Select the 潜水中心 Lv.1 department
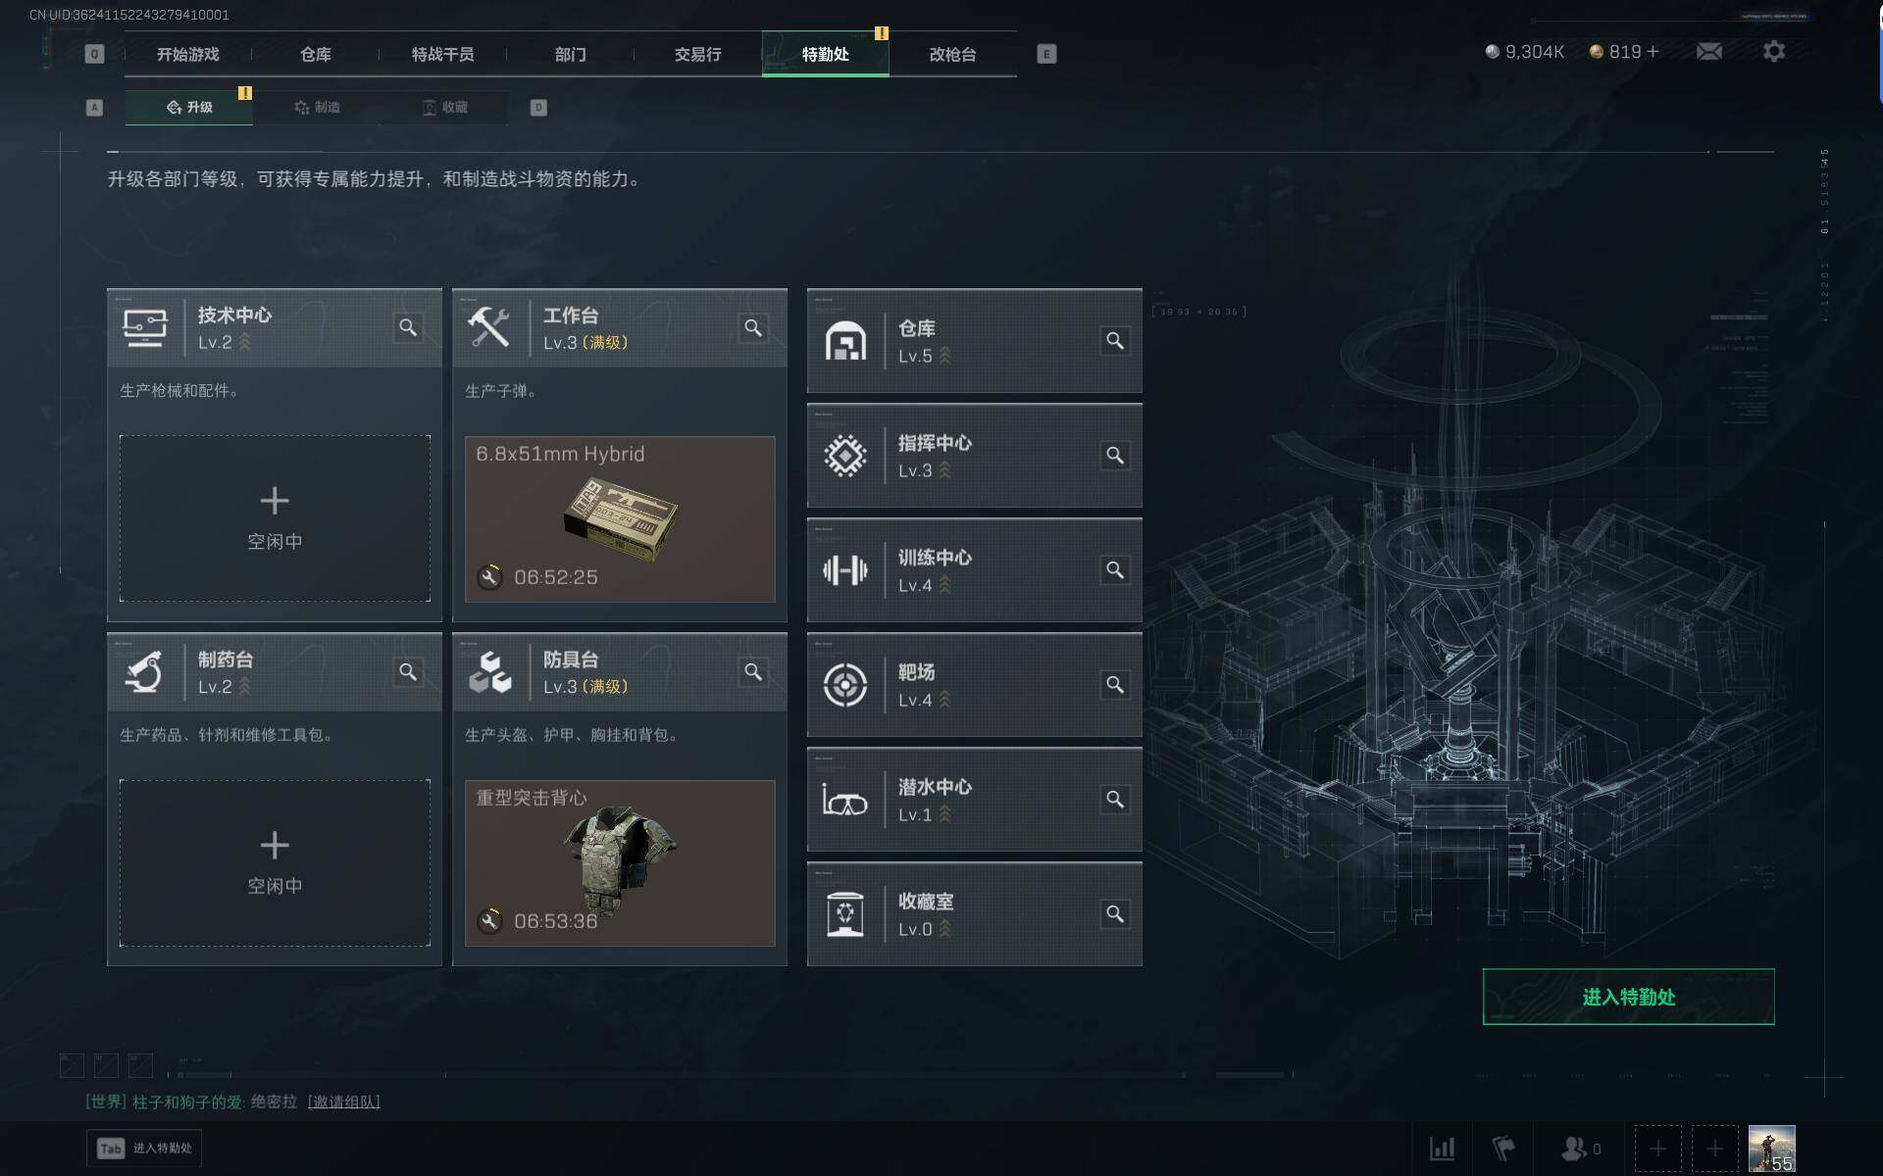This screenshot has width=1883, height=1176. point(974,800)
